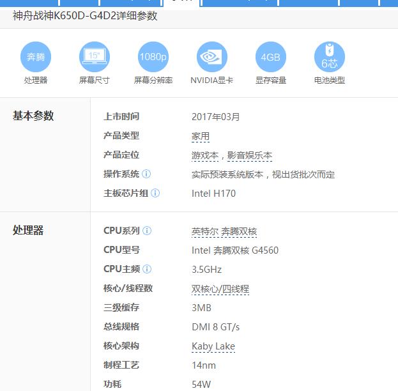This screenshot has width=398, height=391.
Task: Click the 屏幕尺寸 caption under icon
Action: tap(95, 80)
